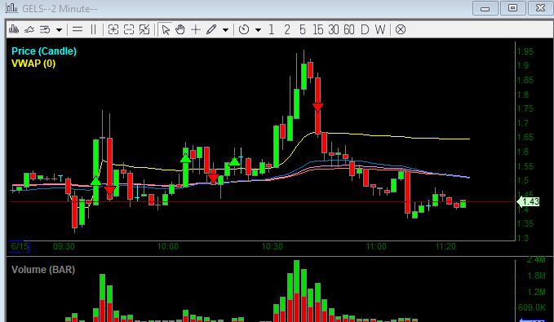Click the chart icon in title bar
Image resolution: width=554 pixels, height=322 pixels.
click(x=11, y=8)
